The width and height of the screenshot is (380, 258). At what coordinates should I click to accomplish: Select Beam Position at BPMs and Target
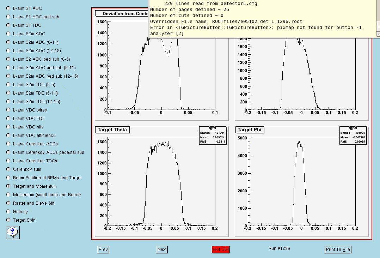coord(8,178)
